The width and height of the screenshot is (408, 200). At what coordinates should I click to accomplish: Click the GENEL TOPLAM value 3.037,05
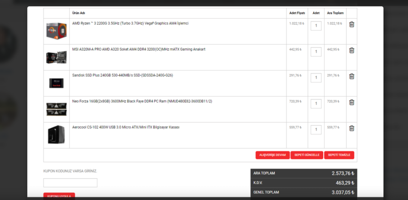pos(343,192)
